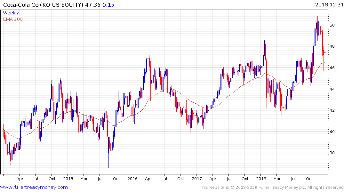
Task: Click the 2016 year axis label
Action: pyautogui.click(x=132, y=179)
